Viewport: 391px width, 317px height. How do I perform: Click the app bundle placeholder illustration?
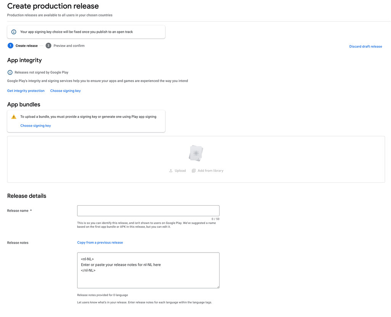click(x=196, y=153)
